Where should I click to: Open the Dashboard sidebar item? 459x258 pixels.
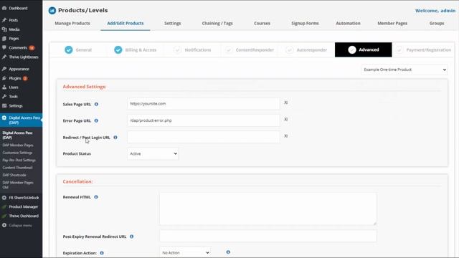(x=18, y=8)
